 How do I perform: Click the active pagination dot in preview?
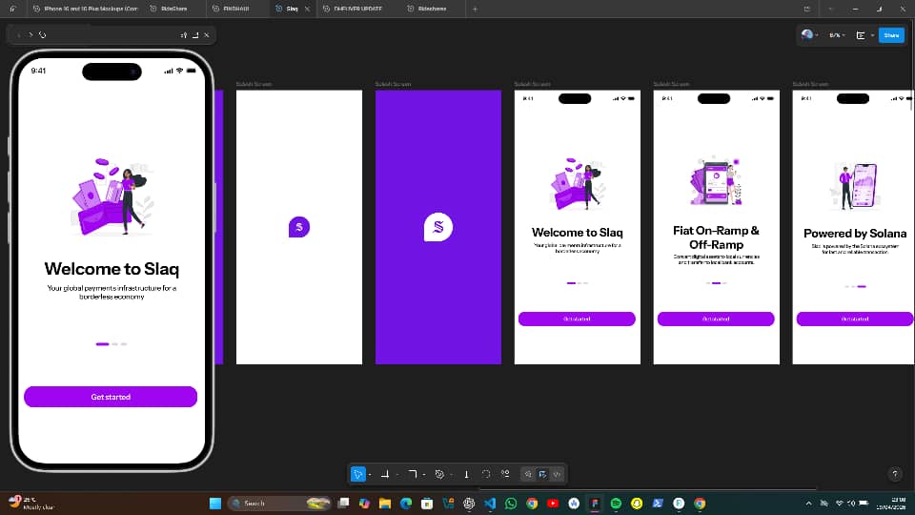[x=102, y=344]
